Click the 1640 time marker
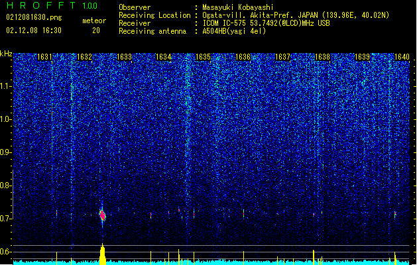The height and width of the screenshot is (265, 417). pos(402,57)
